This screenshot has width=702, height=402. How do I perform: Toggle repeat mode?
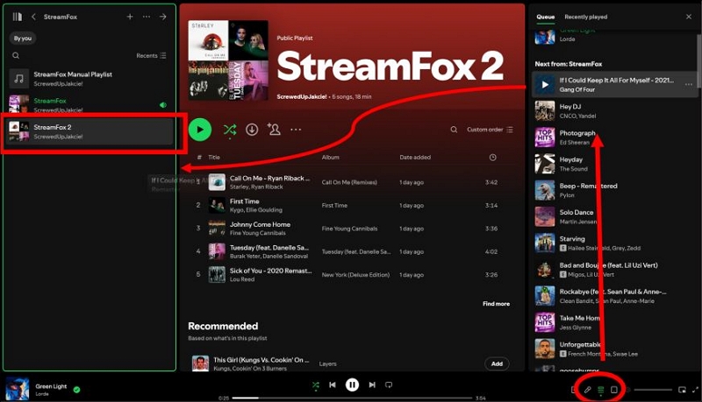[389, 384]
